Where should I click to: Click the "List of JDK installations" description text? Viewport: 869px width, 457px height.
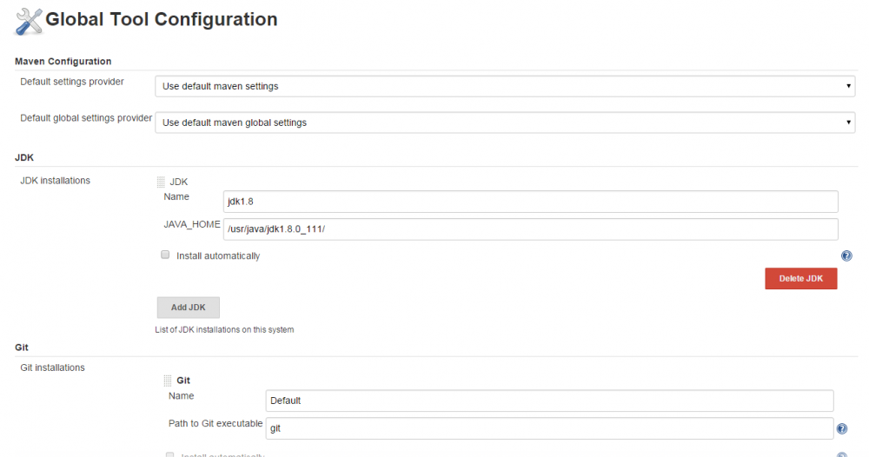(x=223, y=329)
